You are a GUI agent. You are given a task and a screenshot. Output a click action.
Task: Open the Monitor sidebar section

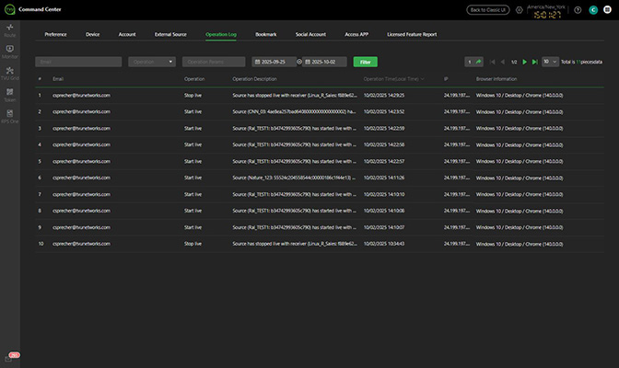(x=10, y=52)
